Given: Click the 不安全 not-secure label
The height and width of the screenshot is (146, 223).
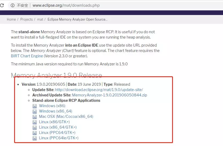Looking at the screenshot, I should point(22,5).
